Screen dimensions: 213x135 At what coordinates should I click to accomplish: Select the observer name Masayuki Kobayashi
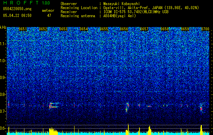pos(121,4)
